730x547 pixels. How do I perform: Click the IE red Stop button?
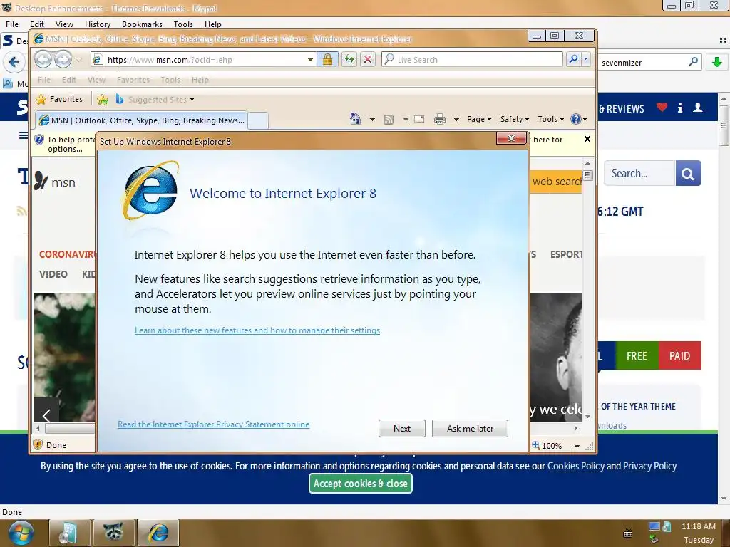[x=368, y=60]
